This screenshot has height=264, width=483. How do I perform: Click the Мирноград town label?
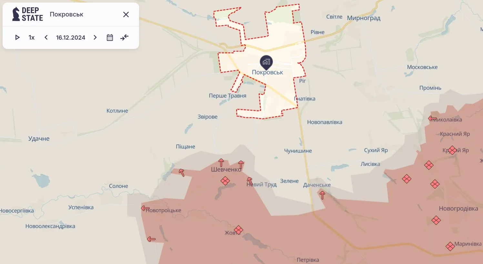pyautogui.click(x=364, y=18)
